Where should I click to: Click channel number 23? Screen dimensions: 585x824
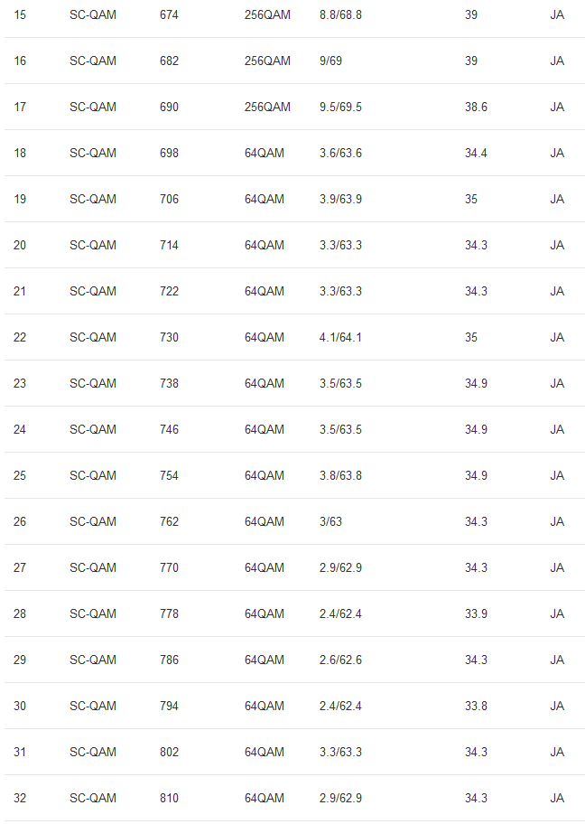pos(20,383)
